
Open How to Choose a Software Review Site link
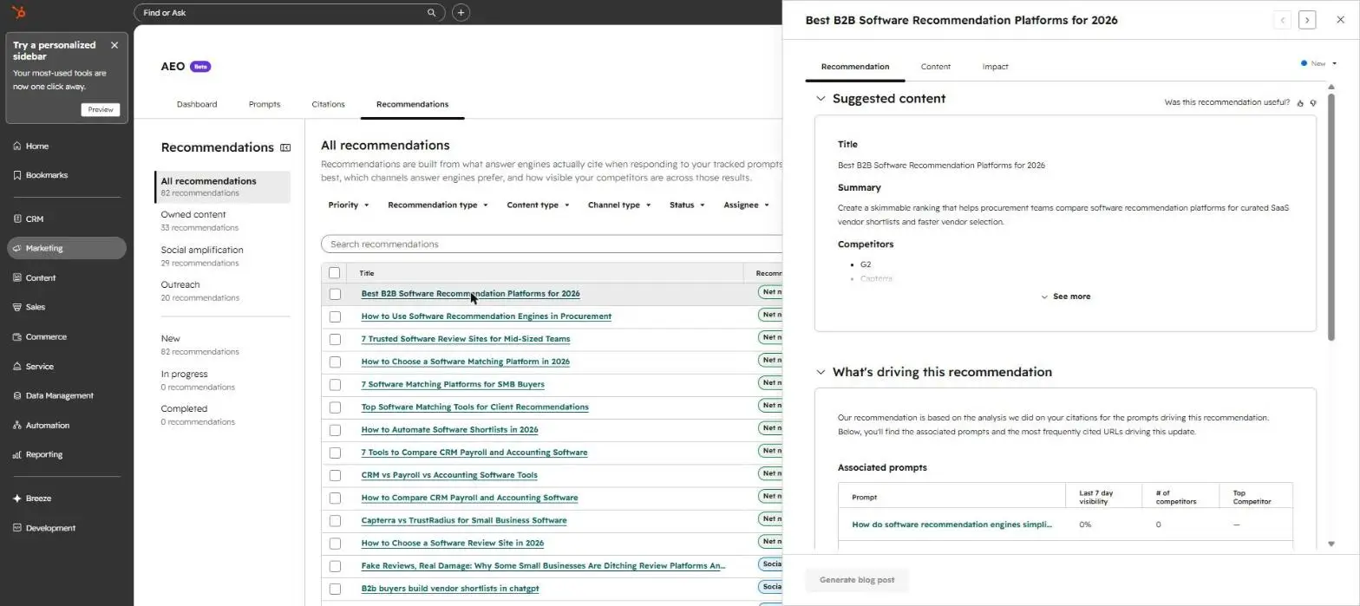453,543
